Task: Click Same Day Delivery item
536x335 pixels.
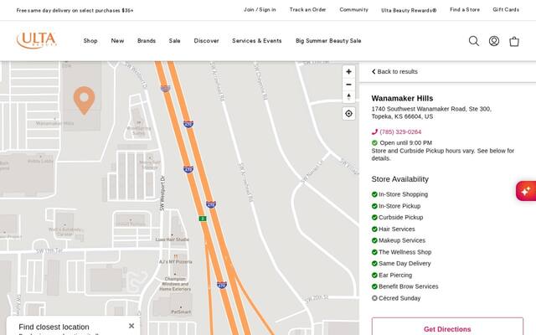Action: [401, 264]
